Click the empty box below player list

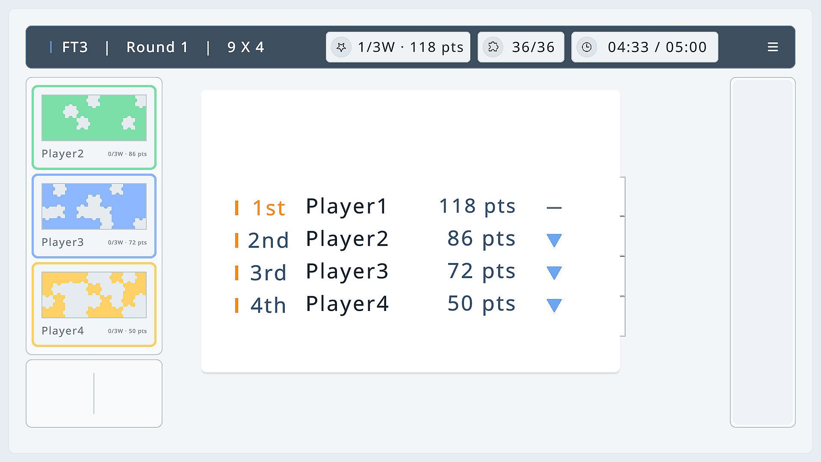point(94,394)
